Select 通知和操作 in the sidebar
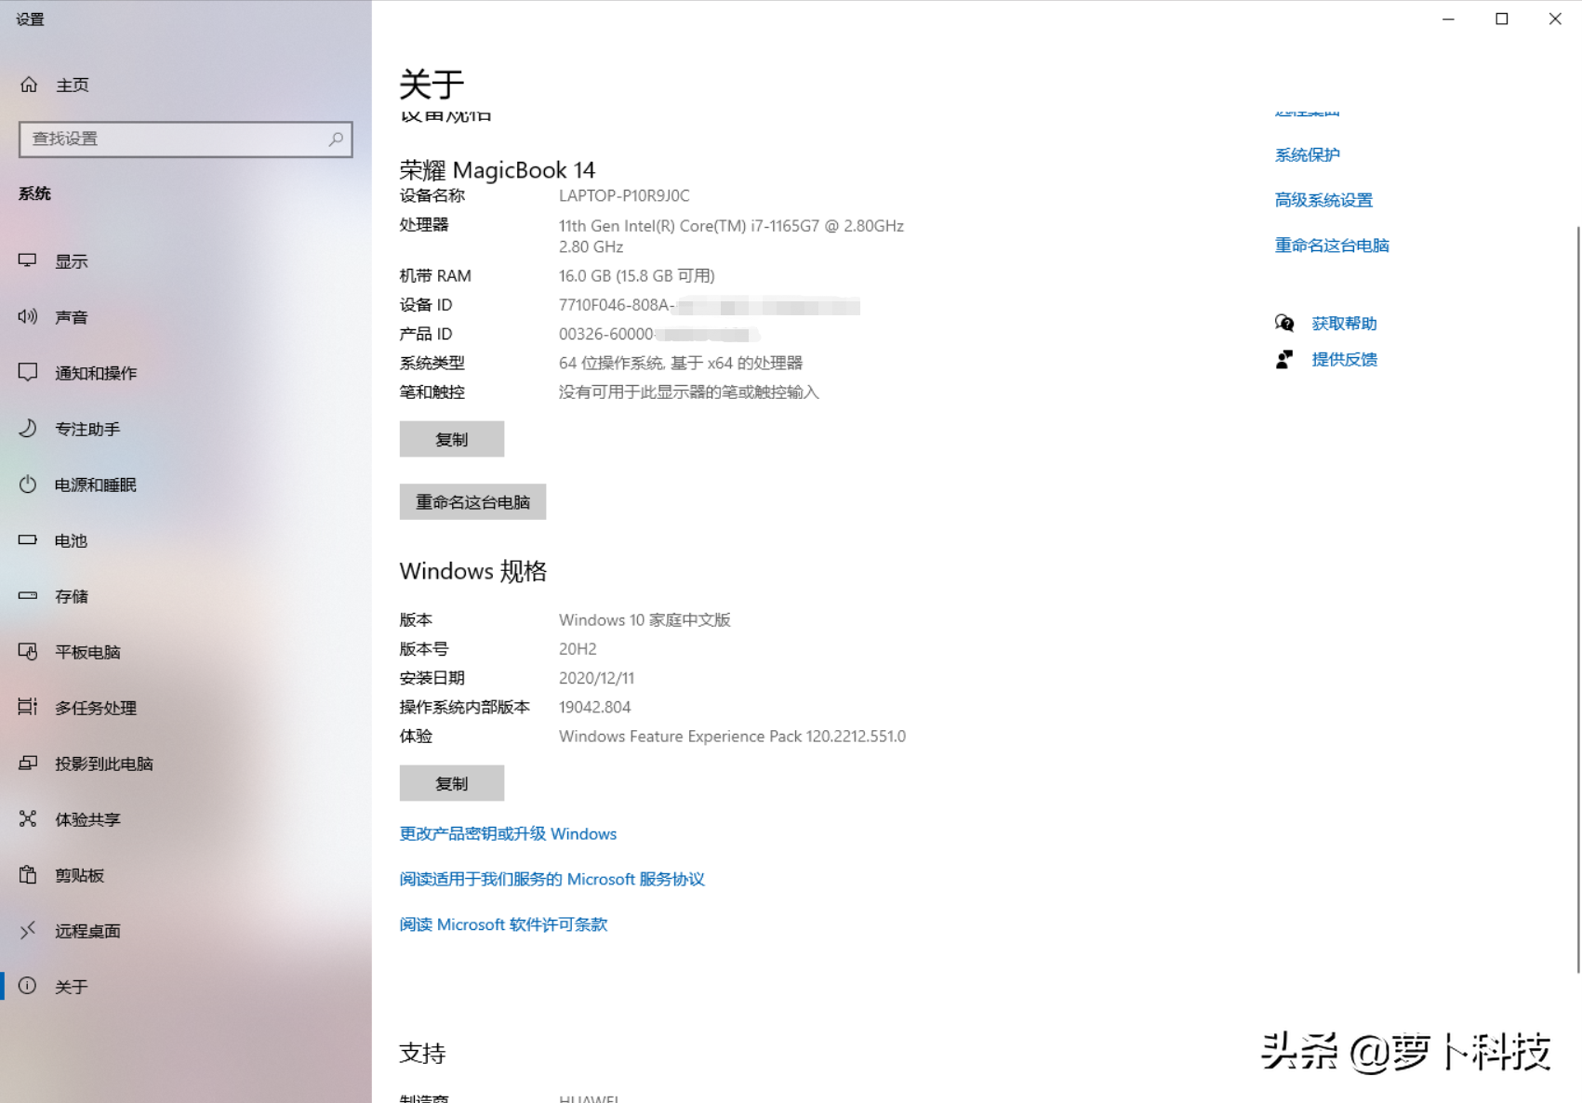This screenshot has height=1103, width=1582. (x=96, y=373)
